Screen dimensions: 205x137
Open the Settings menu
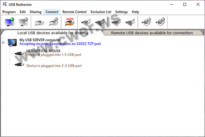(x=121, y=12)
